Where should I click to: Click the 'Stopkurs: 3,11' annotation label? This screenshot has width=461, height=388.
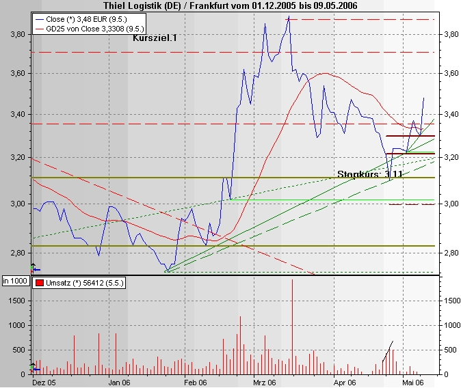tap(369, 174)
